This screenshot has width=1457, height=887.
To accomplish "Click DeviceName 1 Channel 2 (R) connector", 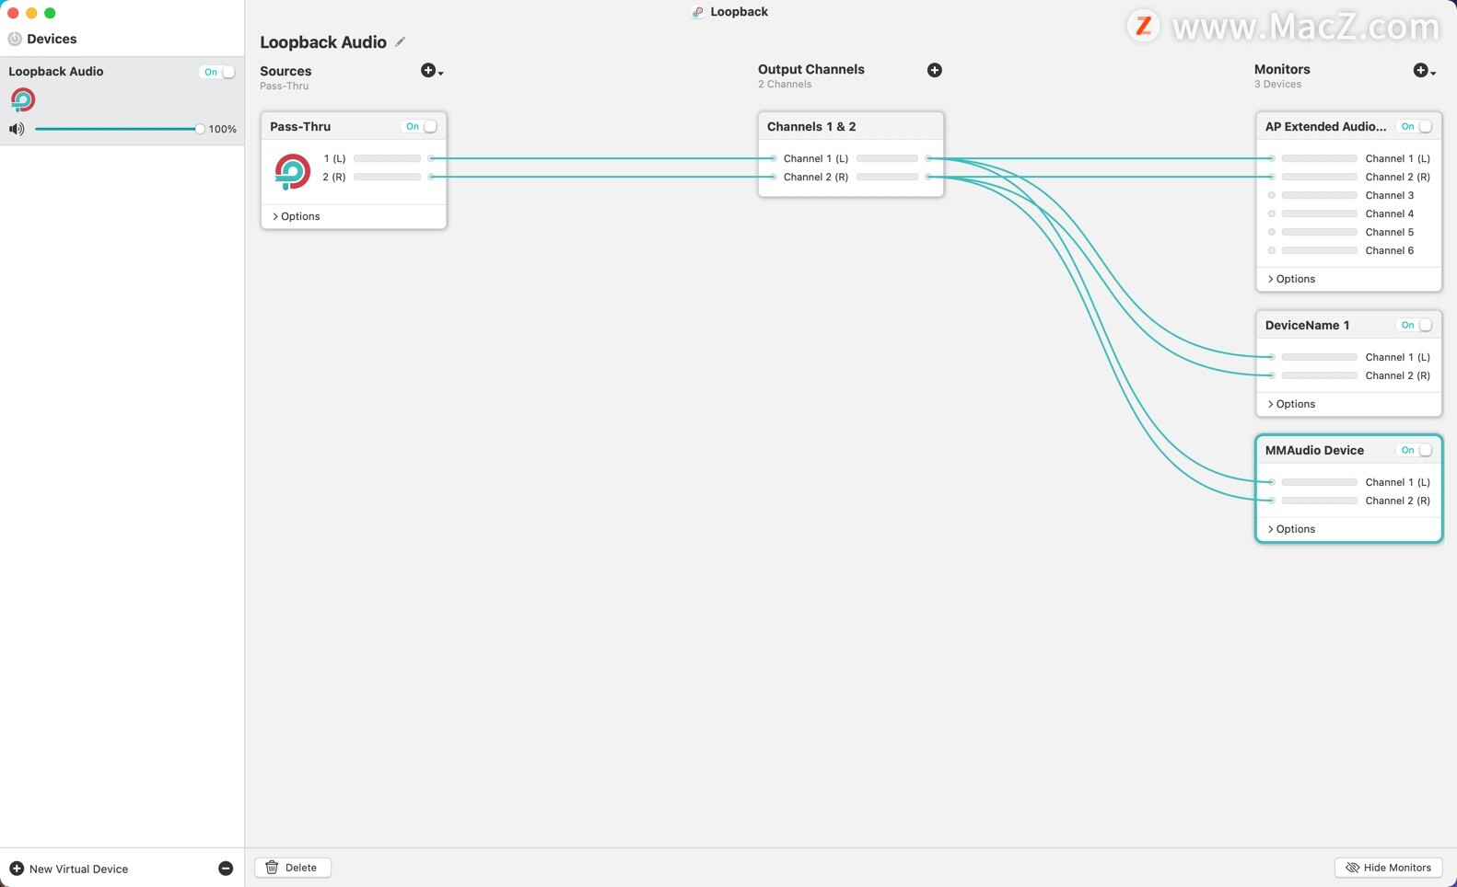I will click(1272, 375).
